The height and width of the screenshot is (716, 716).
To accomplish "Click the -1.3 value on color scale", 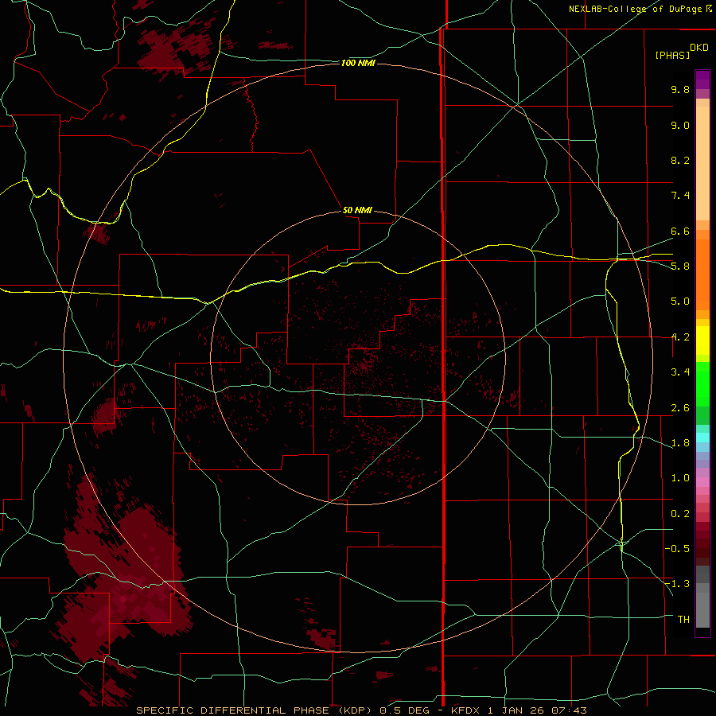I will click(x=677, y=584).
